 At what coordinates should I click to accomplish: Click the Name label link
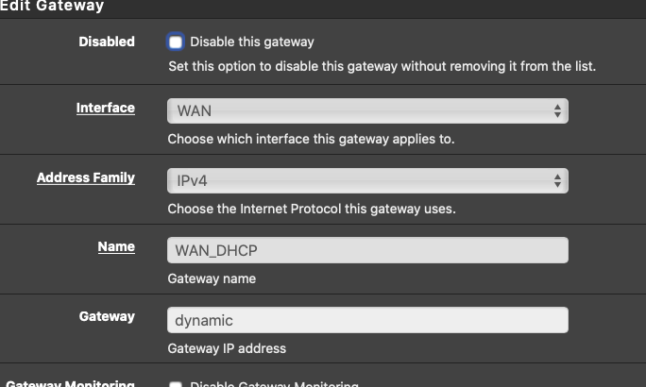point(116,246)
